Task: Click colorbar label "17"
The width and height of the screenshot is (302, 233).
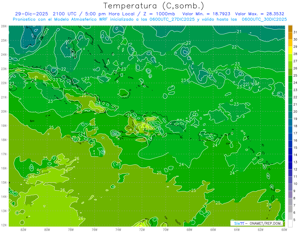Action: tap(295, 133)
